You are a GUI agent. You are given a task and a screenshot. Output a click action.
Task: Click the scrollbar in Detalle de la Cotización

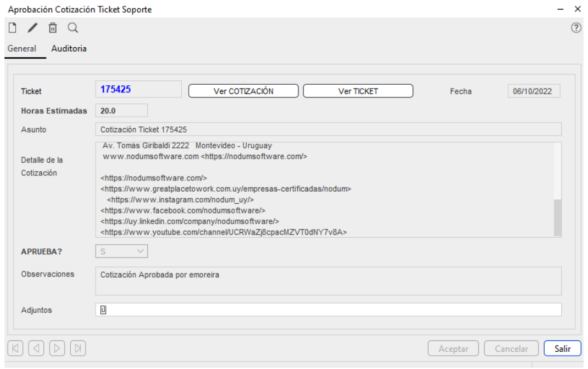557,217
